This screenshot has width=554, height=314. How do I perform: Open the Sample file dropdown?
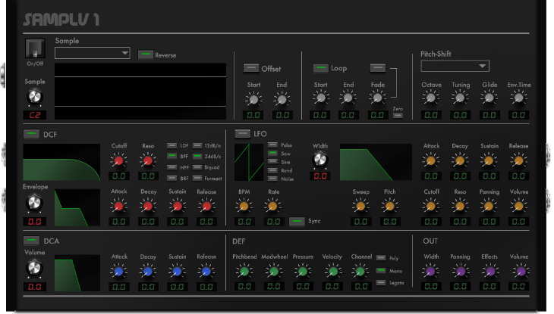93,53
